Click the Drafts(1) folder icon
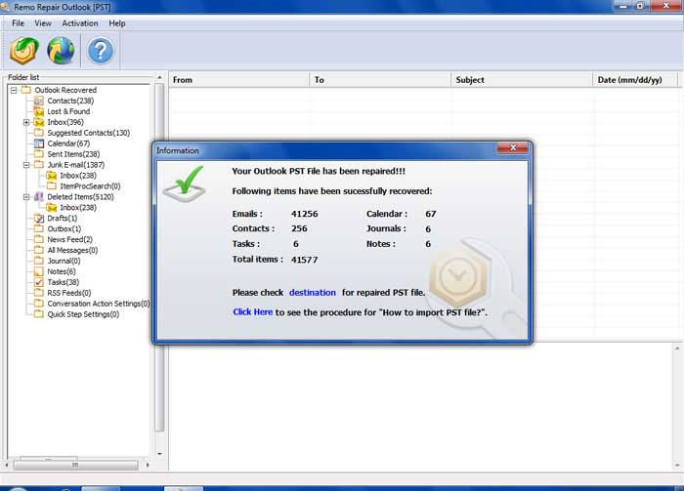Image resolution: width=684 pixels, height=491 pixels. tap(39, 219)
